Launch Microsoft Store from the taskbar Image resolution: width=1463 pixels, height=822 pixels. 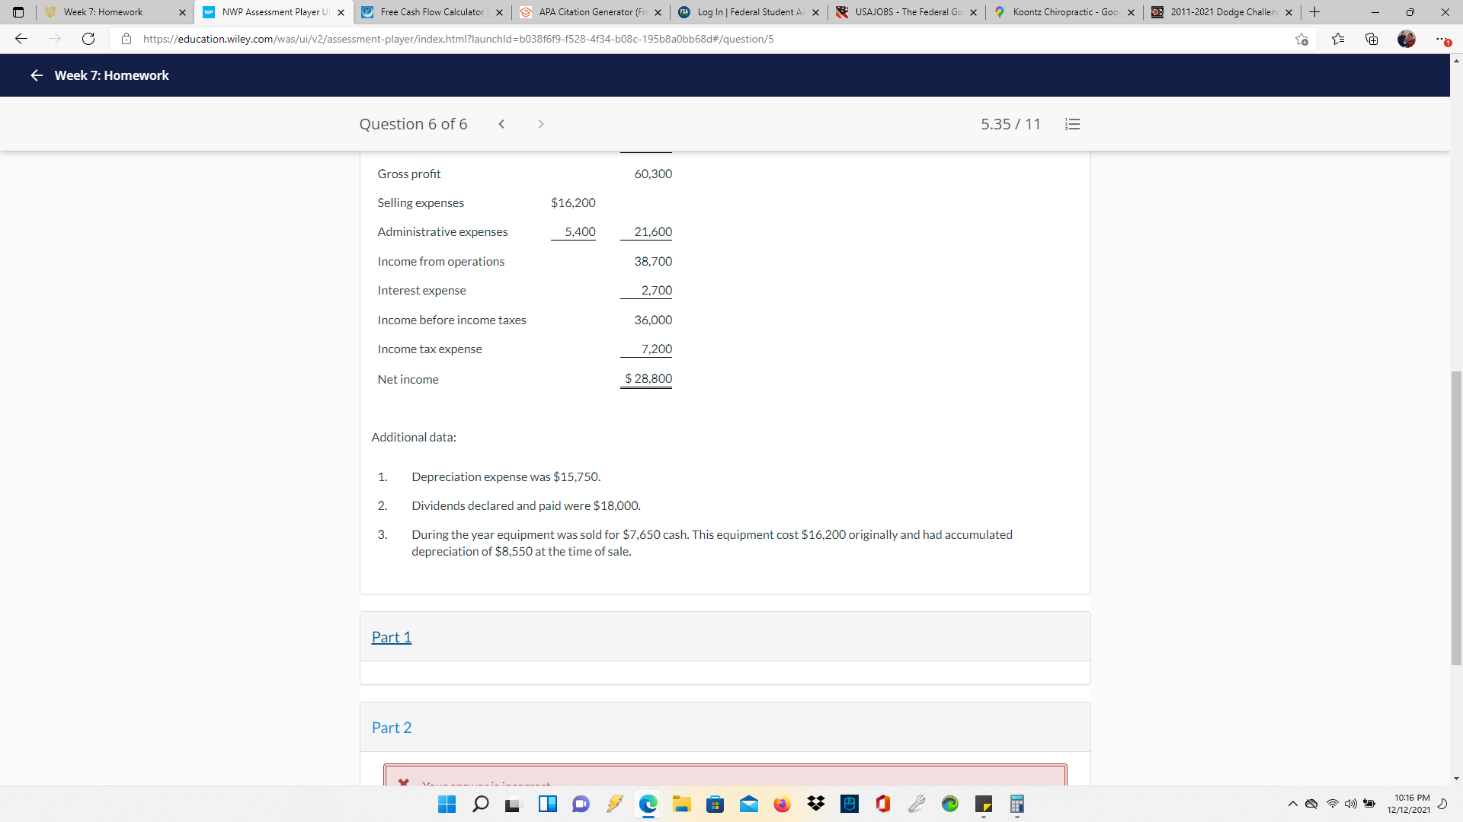715,804
